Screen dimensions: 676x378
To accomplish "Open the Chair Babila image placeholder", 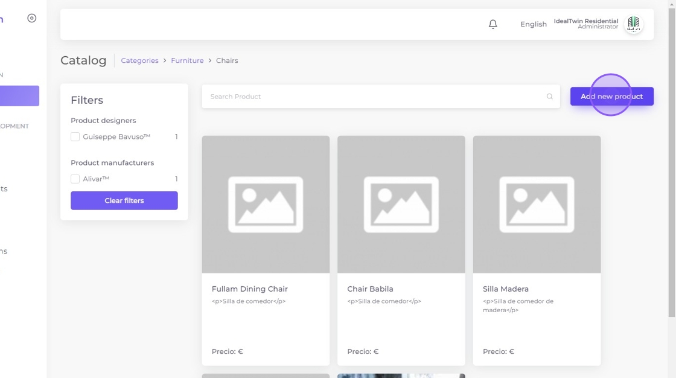I will pyautogui.click(x=401, y=204).
